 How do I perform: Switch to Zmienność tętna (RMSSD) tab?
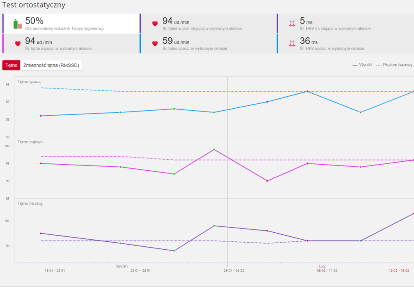click(x=51, y=66)
